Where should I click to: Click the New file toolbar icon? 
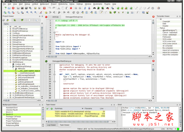point(5,8)
